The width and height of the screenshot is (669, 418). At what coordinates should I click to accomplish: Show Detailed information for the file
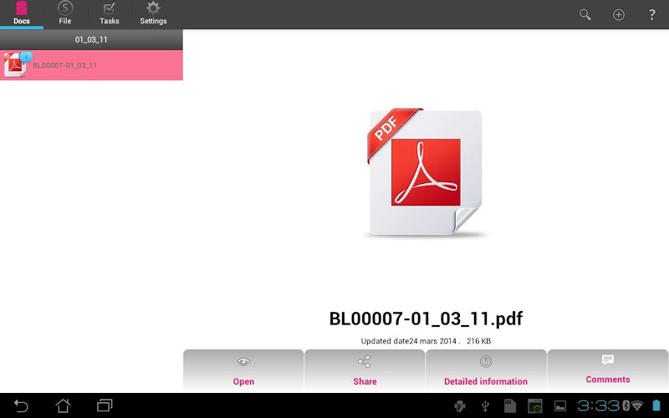coord(486,370)
